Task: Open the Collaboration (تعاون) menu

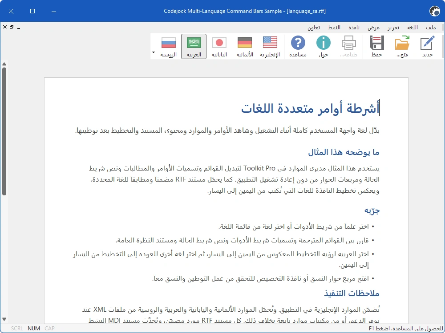Action: click(x=314, y=28)
